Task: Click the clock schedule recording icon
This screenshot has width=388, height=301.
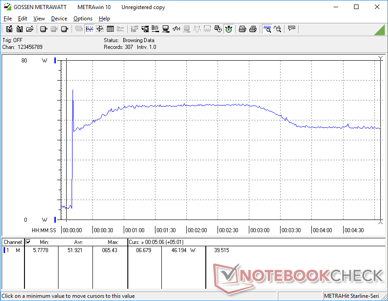Action: click(x=218, y=29)
